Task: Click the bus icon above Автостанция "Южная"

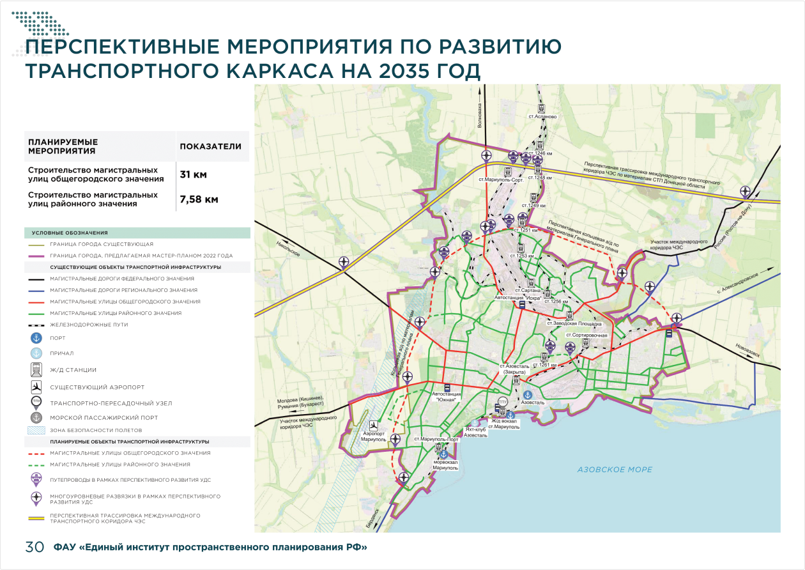Action: [447, 387]
